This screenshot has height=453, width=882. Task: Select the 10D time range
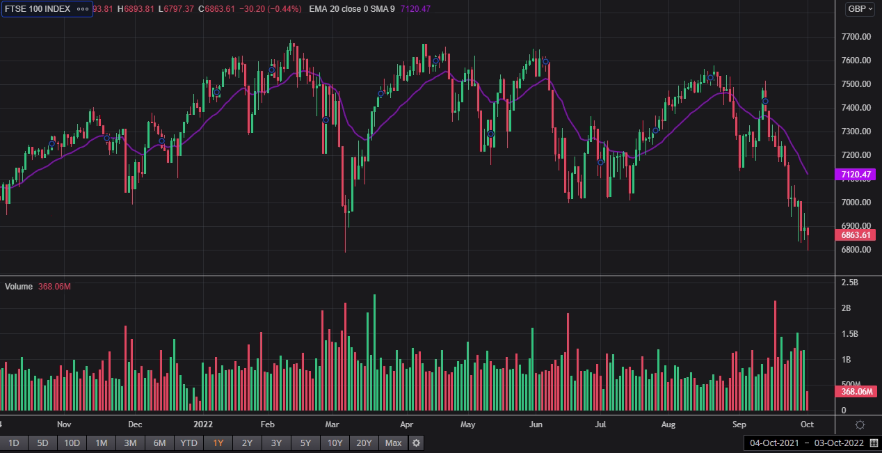72,443
